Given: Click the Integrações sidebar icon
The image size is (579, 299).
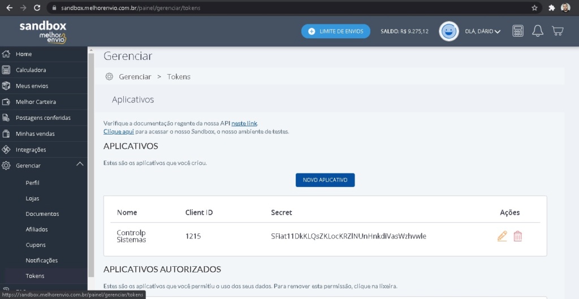Looking at the screenshot, I should [6, 149].
